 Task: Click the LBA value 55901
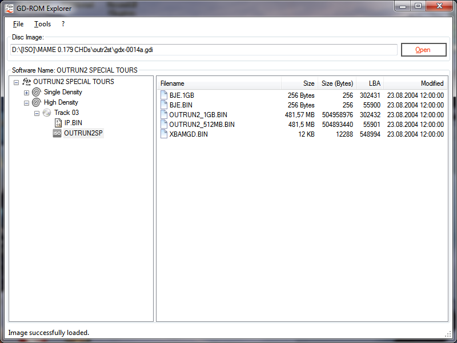pos(372,125)
